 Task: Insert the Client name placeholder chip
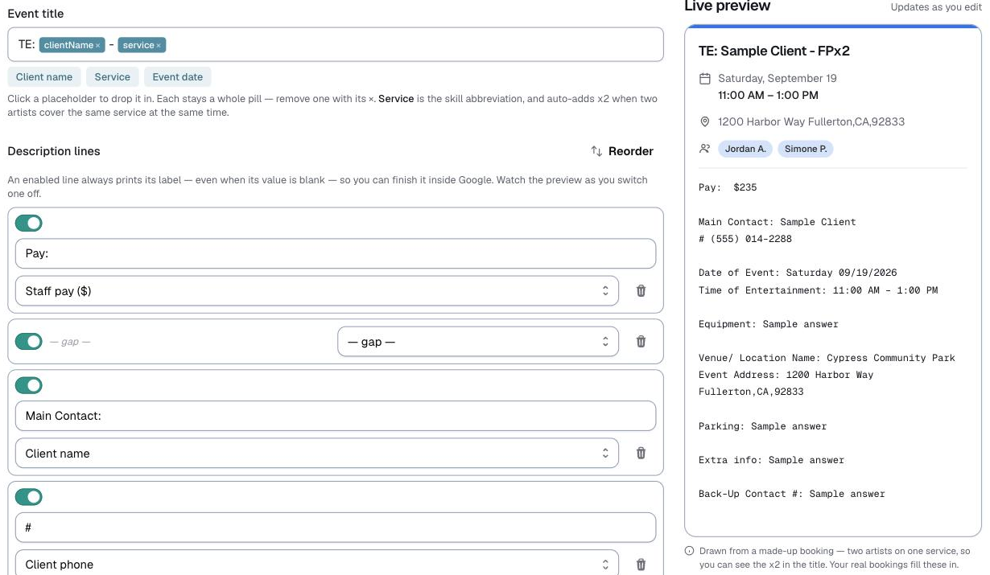(44, 77)
